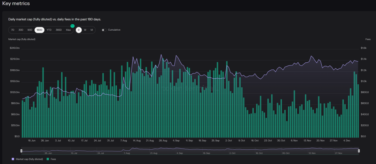Toggle the Fees legend label
This screenshot has width=376, height=164.
pos(53,159)
